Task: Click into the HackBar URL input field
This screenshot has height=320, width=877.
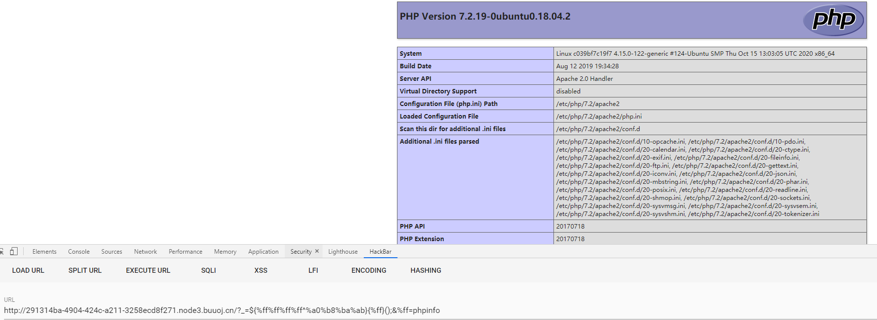Action: pos(438,310)
